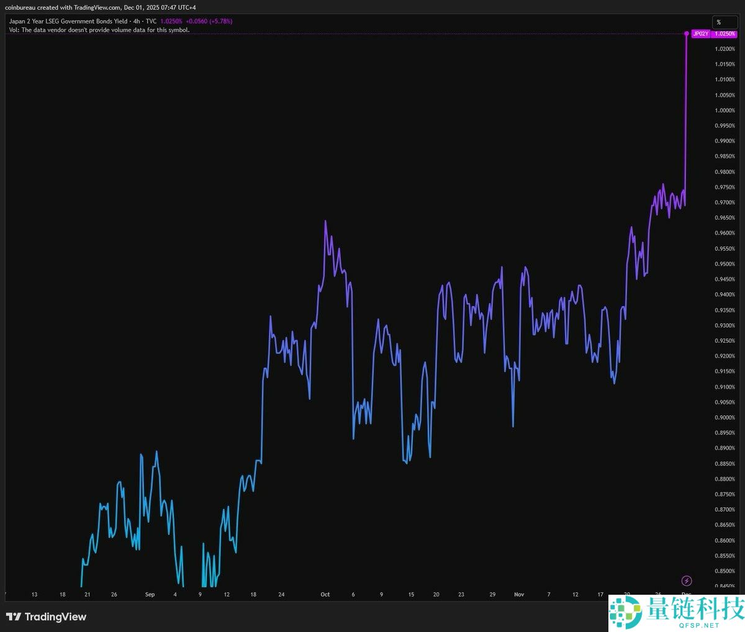This screenshot has height=632, width=745.
Task: Select the Oct marker on time axis
Action: 325,595
